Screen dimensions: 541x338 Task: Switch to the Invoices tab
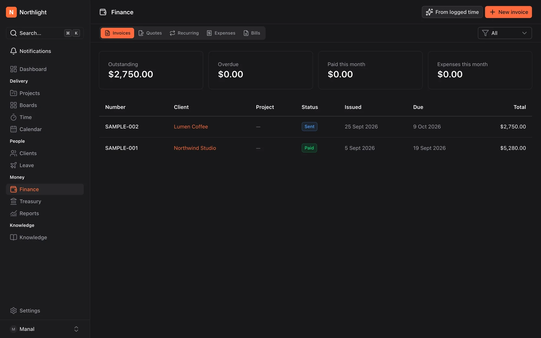[x=117, y=33]
